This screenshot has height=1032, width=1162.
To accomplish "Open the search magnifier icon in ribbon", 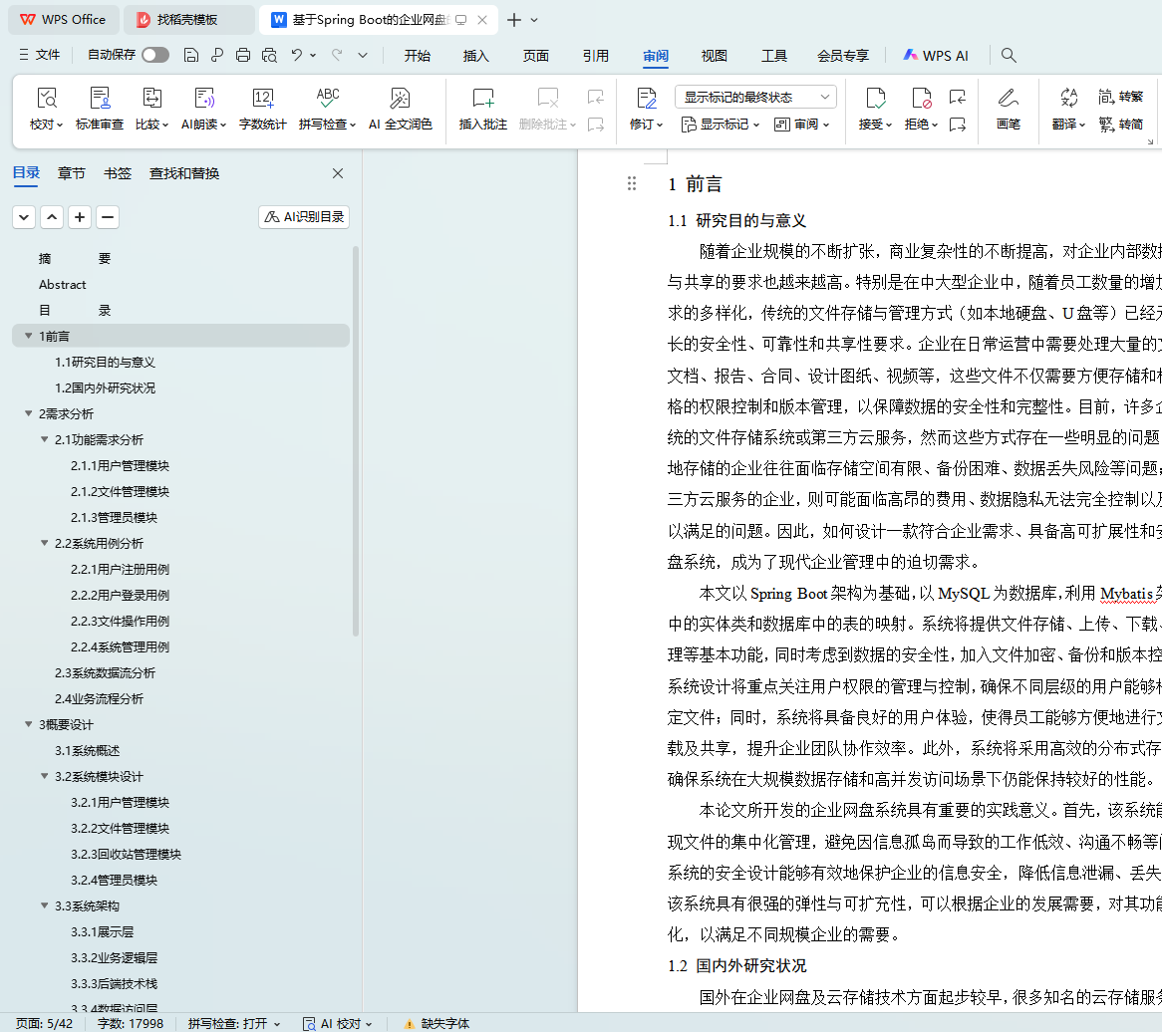I will [1009, 56].
